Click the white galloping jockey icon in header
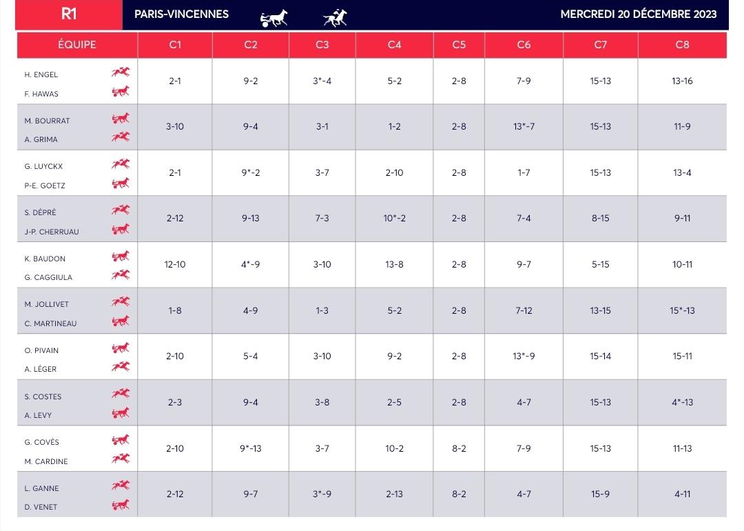This screenshot has height=531, width=744. [x=335, y=17]
